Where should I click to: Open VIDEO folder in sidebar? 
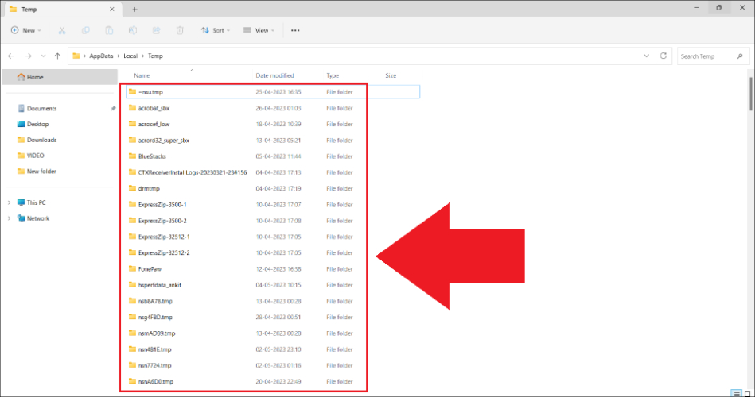pyautogui.click(x=35, y=156)
